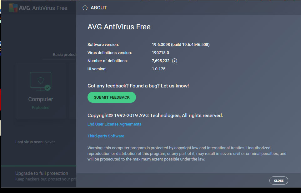The width and height of the screenshot is (301, 193).
Task: Open End User License Agreements link
Action: 114,124
